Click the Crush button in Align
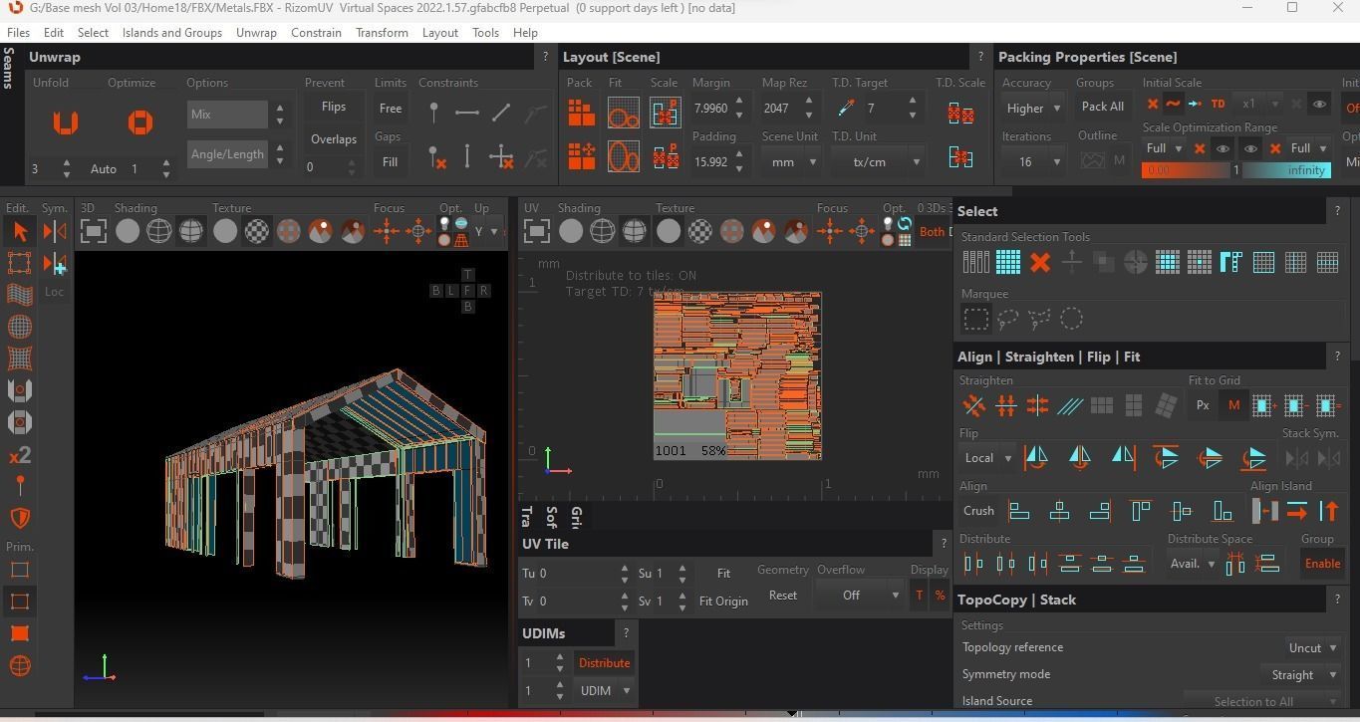This screenshot has height=722, width=1360. 978,511
